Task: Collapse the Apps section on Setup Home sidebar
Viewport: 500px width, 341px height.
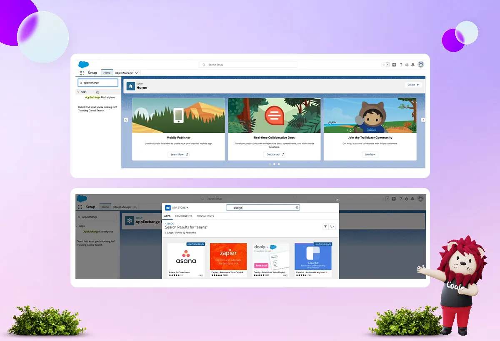Action: (x=78, y=92)
